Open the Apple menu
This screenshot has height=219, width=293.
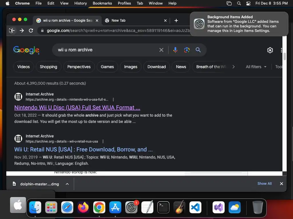(7, 3)
